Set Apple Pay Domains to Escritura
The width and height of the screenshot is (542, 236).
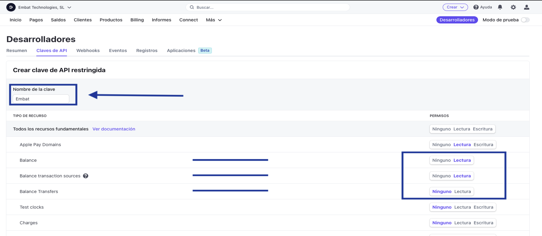(483, 145)
